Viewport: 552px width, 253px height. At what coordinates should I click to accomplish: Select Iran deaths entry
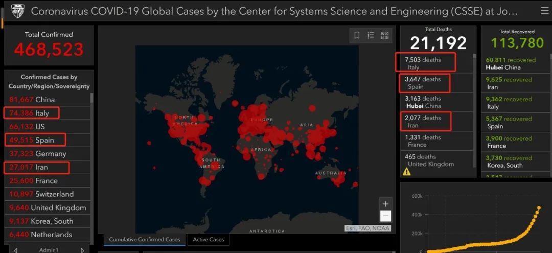click(x=436, y=122)
